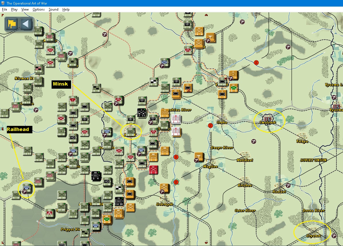Screen dimensions: 343x246
Task: Click the SOVIET UNION map label
Action: (x=313, y=160)
